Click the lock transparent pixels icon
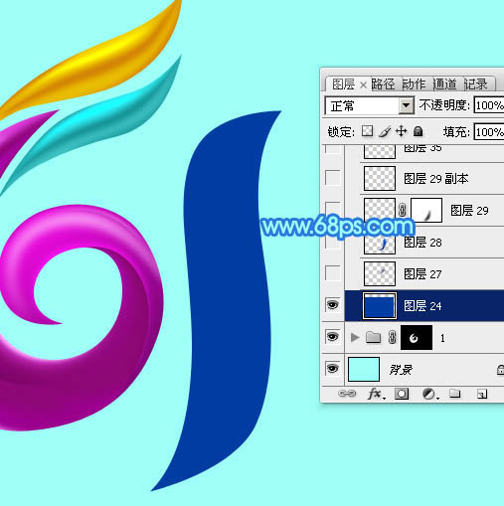Image resolution: width=504 pixels, height=506 pixels. pos(367,131)
